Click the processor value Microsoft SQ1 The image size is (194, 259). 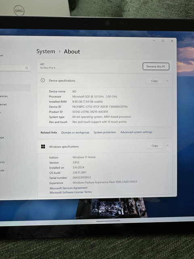point(95,96)
